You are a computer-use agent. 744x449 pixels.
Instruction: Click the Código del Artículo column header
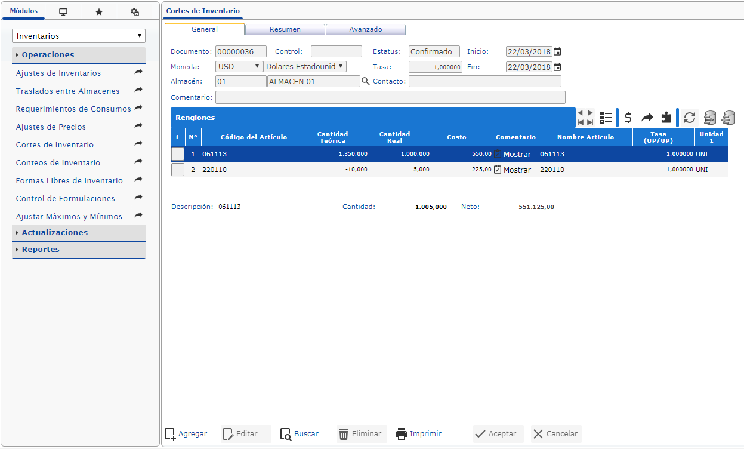(254, 137)
